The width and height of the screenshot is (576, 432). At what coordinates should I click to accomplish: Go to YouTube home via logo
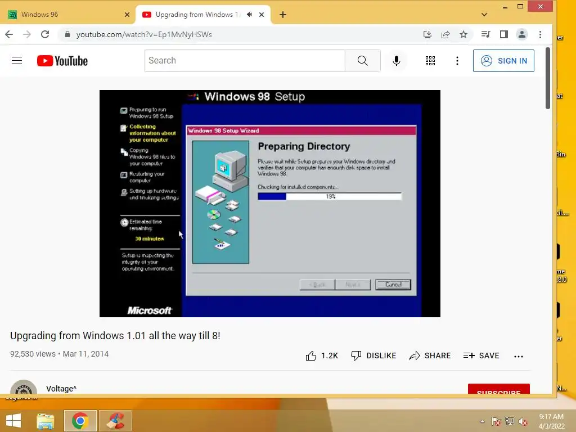62,61
